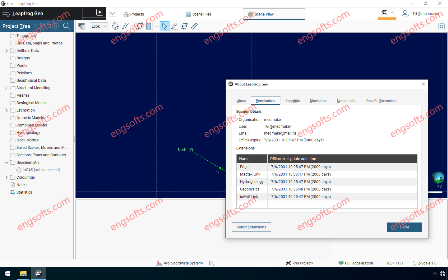Take a screenshot with the camera icon
The height and width of the screenshot is (280, 448).
tap(441, 26)
